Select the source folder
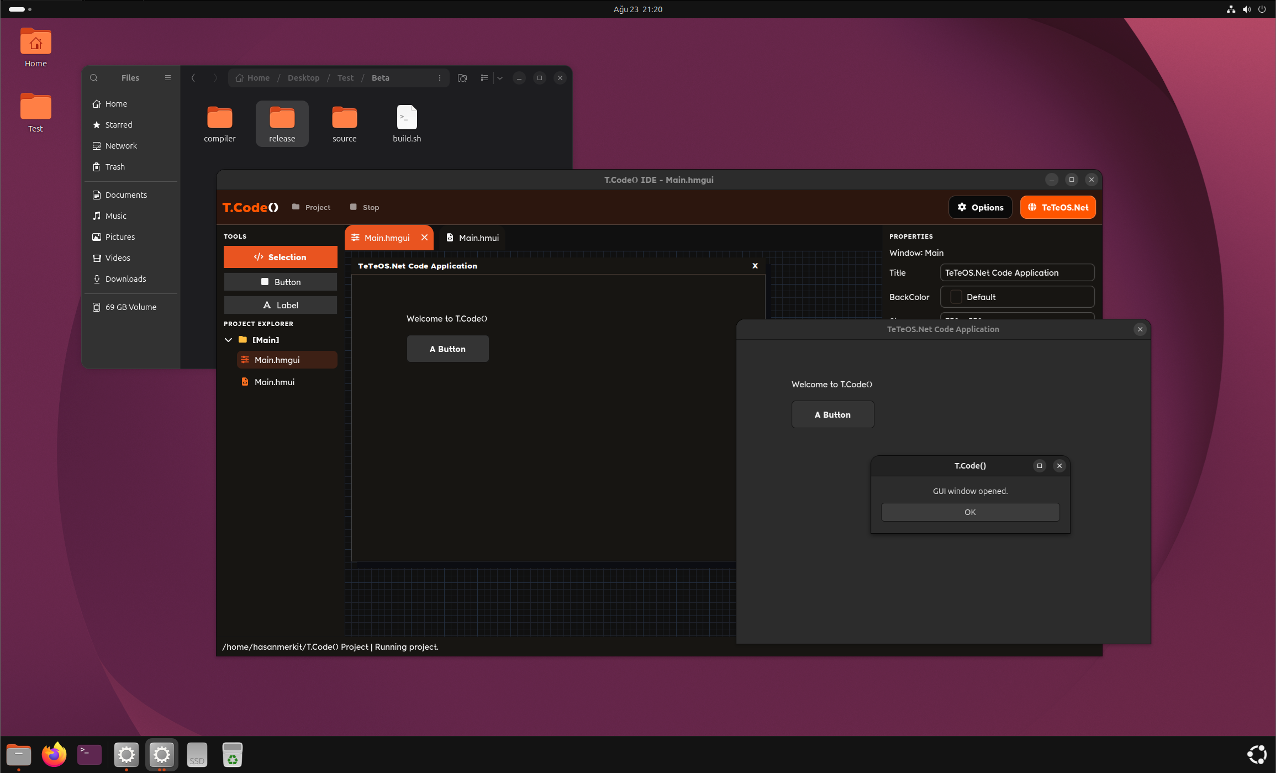This screenshot has height=773, width=1276. pos(345,124)
